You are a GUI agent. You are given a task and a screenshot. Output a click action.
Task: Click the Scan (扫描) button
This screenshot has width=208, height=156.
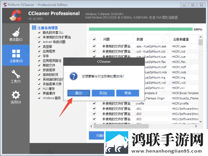point(97,135)
